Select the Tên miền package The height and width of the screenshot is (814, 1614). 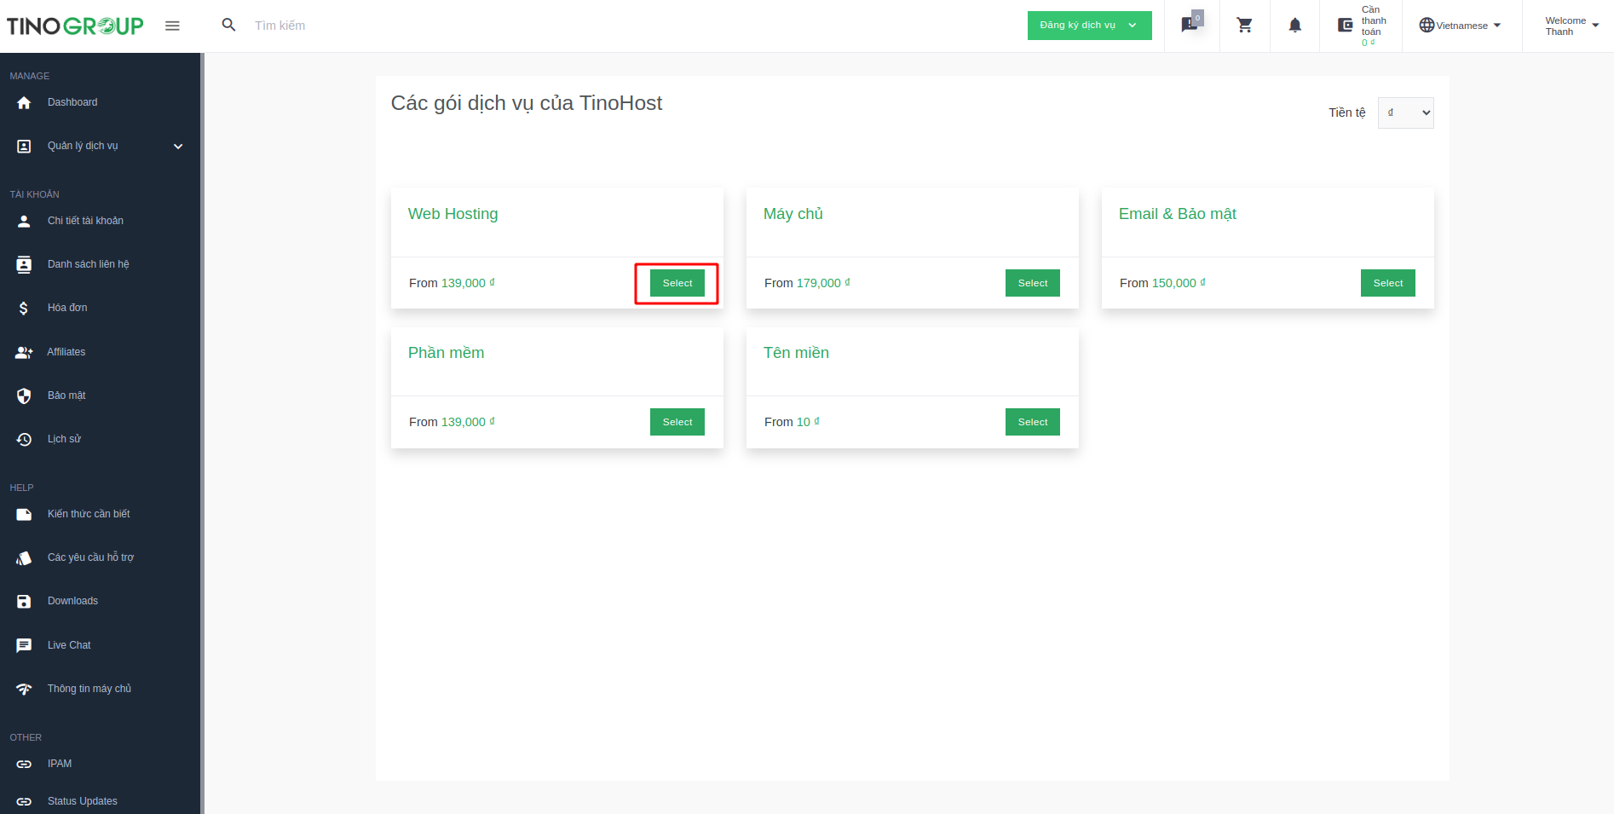pyautogui.click(x=1033, y=422)
